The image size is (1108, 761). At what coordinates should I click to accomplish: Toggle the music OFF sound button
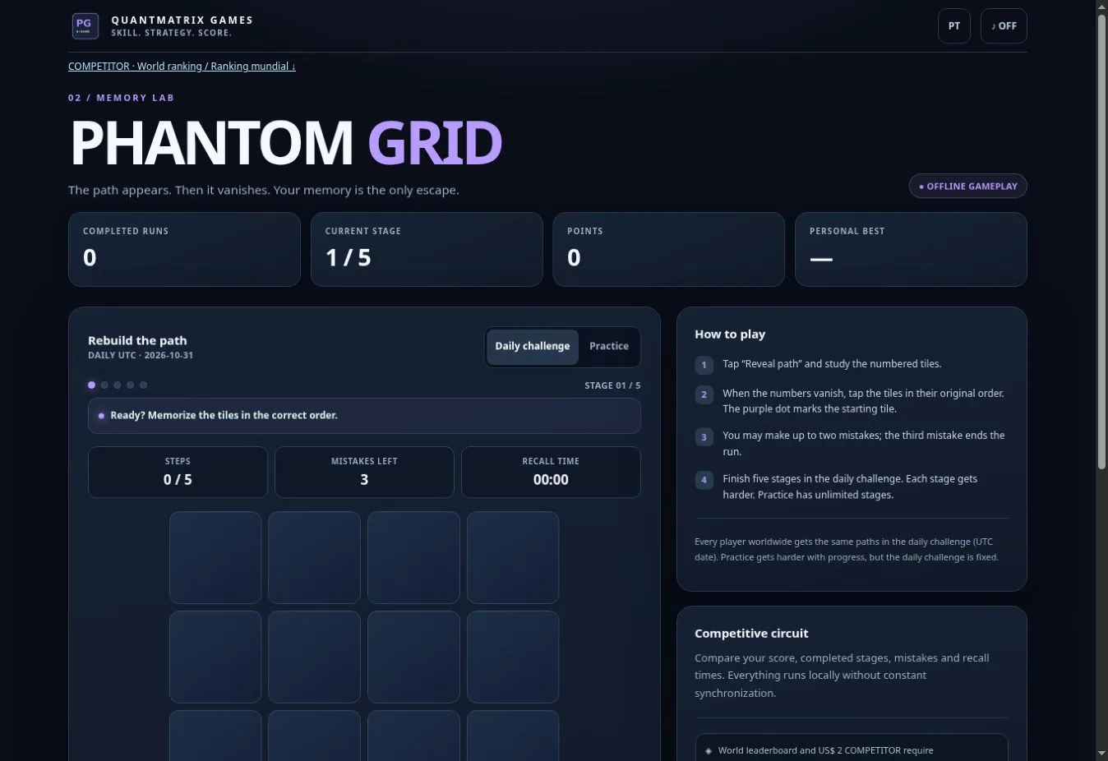pos(1004,26)
